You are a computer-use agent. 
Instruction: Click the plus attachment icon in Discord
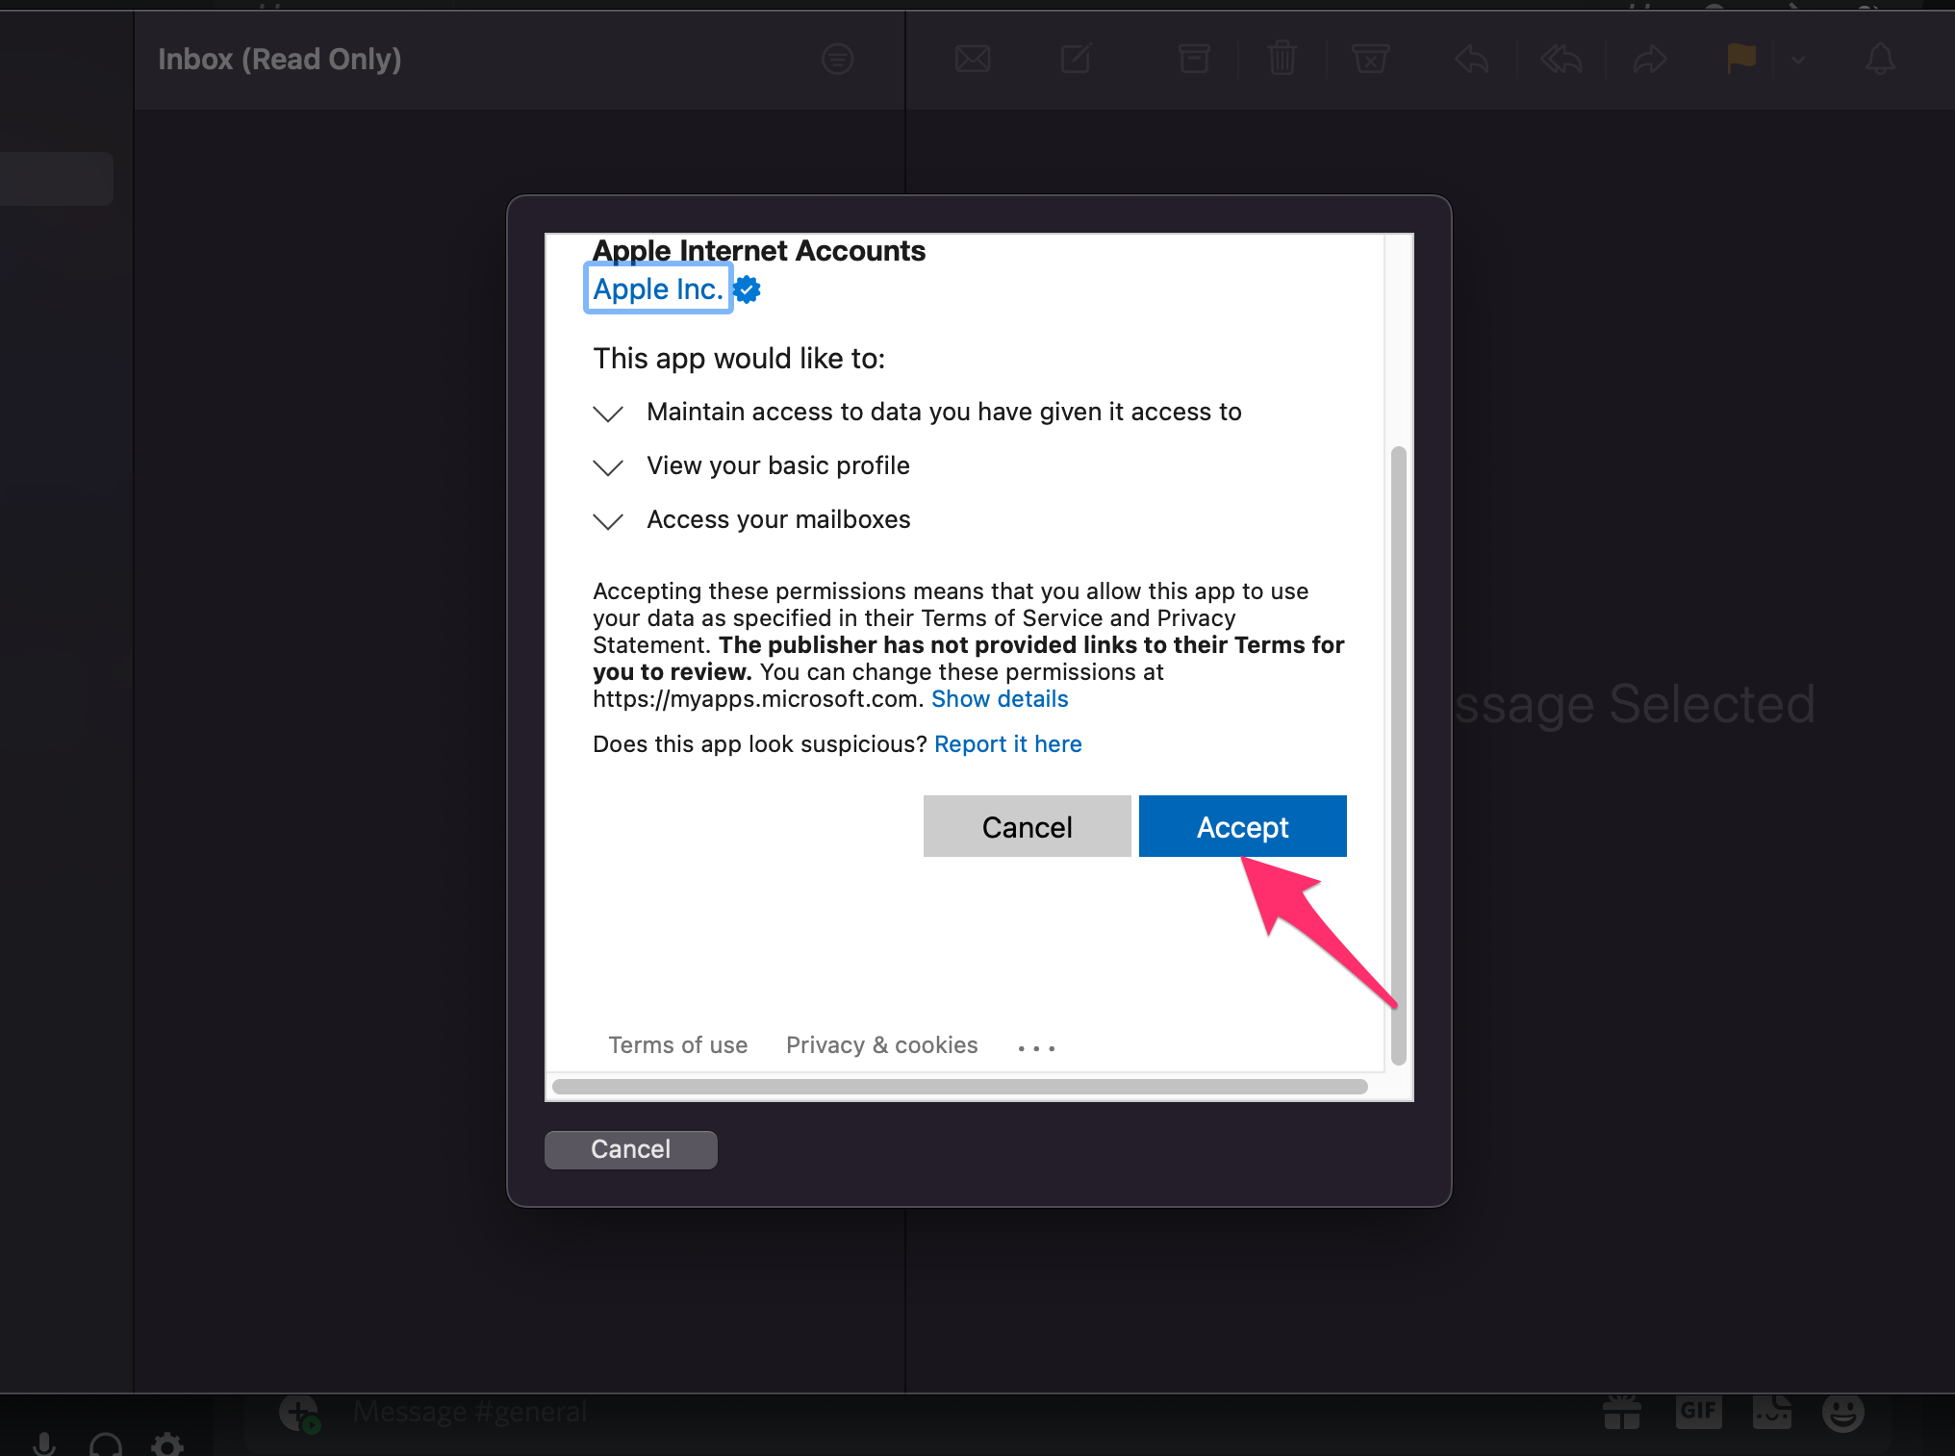[298, 1414]
